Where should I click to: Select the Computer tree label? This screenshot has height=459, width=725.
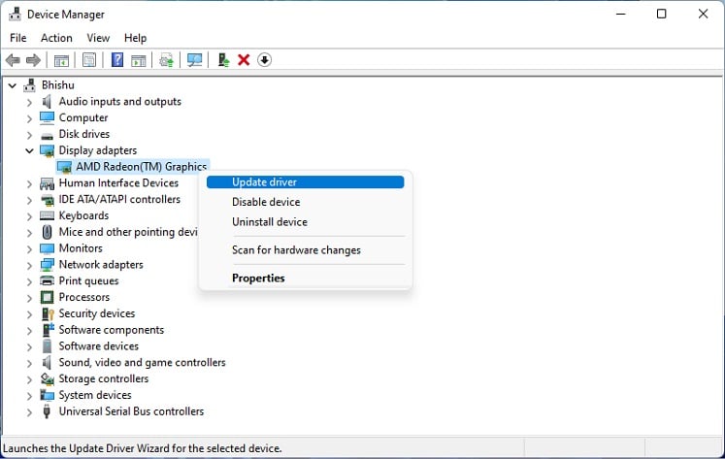(83, 117)
